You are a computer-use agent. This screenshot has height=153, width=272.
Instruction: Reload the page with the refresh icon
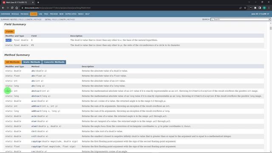(12, 8)
